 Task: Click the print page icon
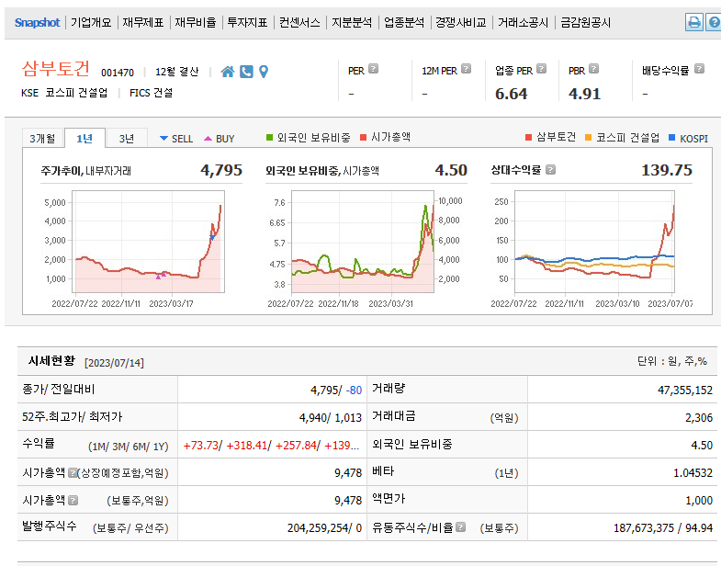coord(693,22)
